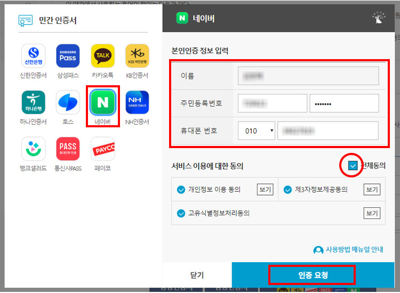This screenshot has height=293, width=400.
Task: Click the headset icon beside 사용방법 매뉴얼 안내
Action: [x=318, y=250]
